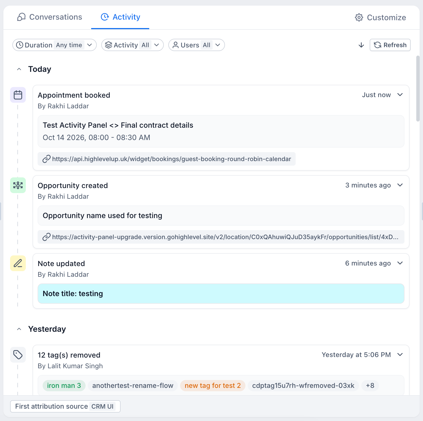Screen dimensions: 423x421
Task: Click the Refresh button
Action: coord(390,45)
